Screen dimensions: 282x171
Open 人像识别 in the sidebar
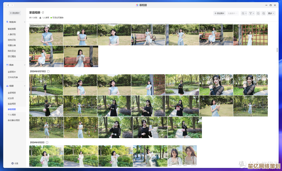click(x=12, y=34)
